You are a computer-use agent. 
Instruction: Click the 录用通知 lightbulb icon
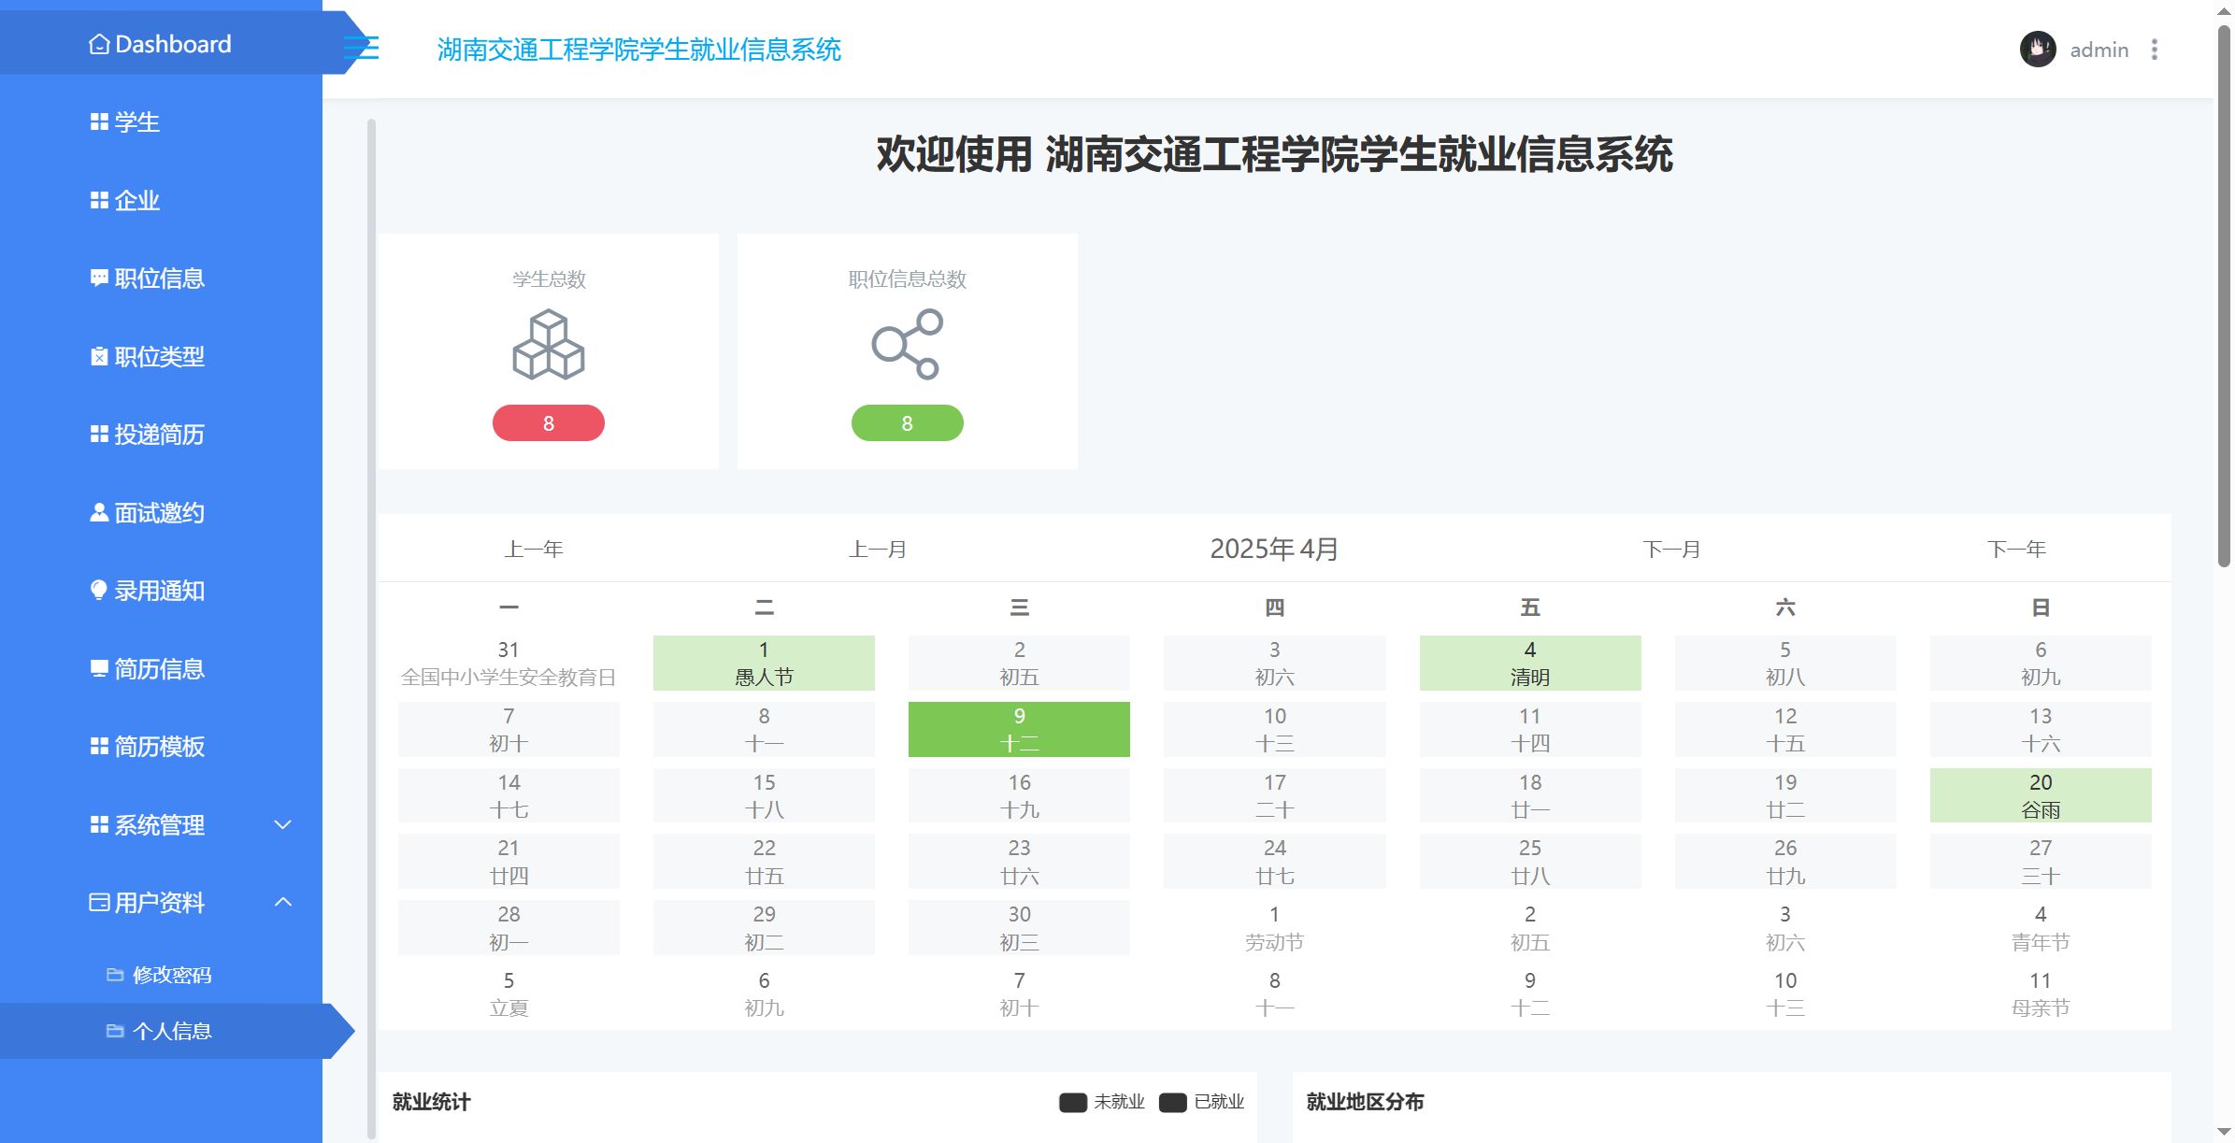[x=98, y=590]
